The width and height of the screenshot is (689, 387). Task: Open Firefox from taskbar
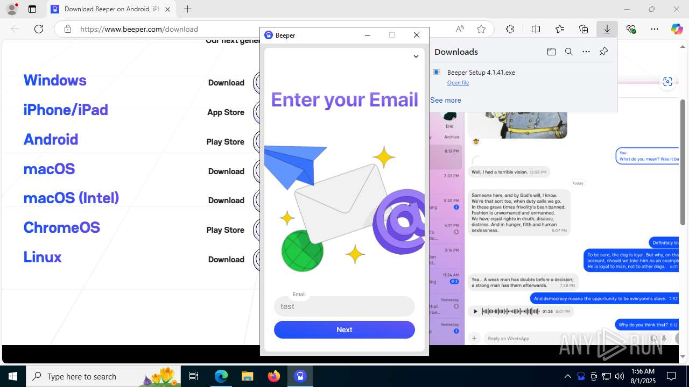273,376
